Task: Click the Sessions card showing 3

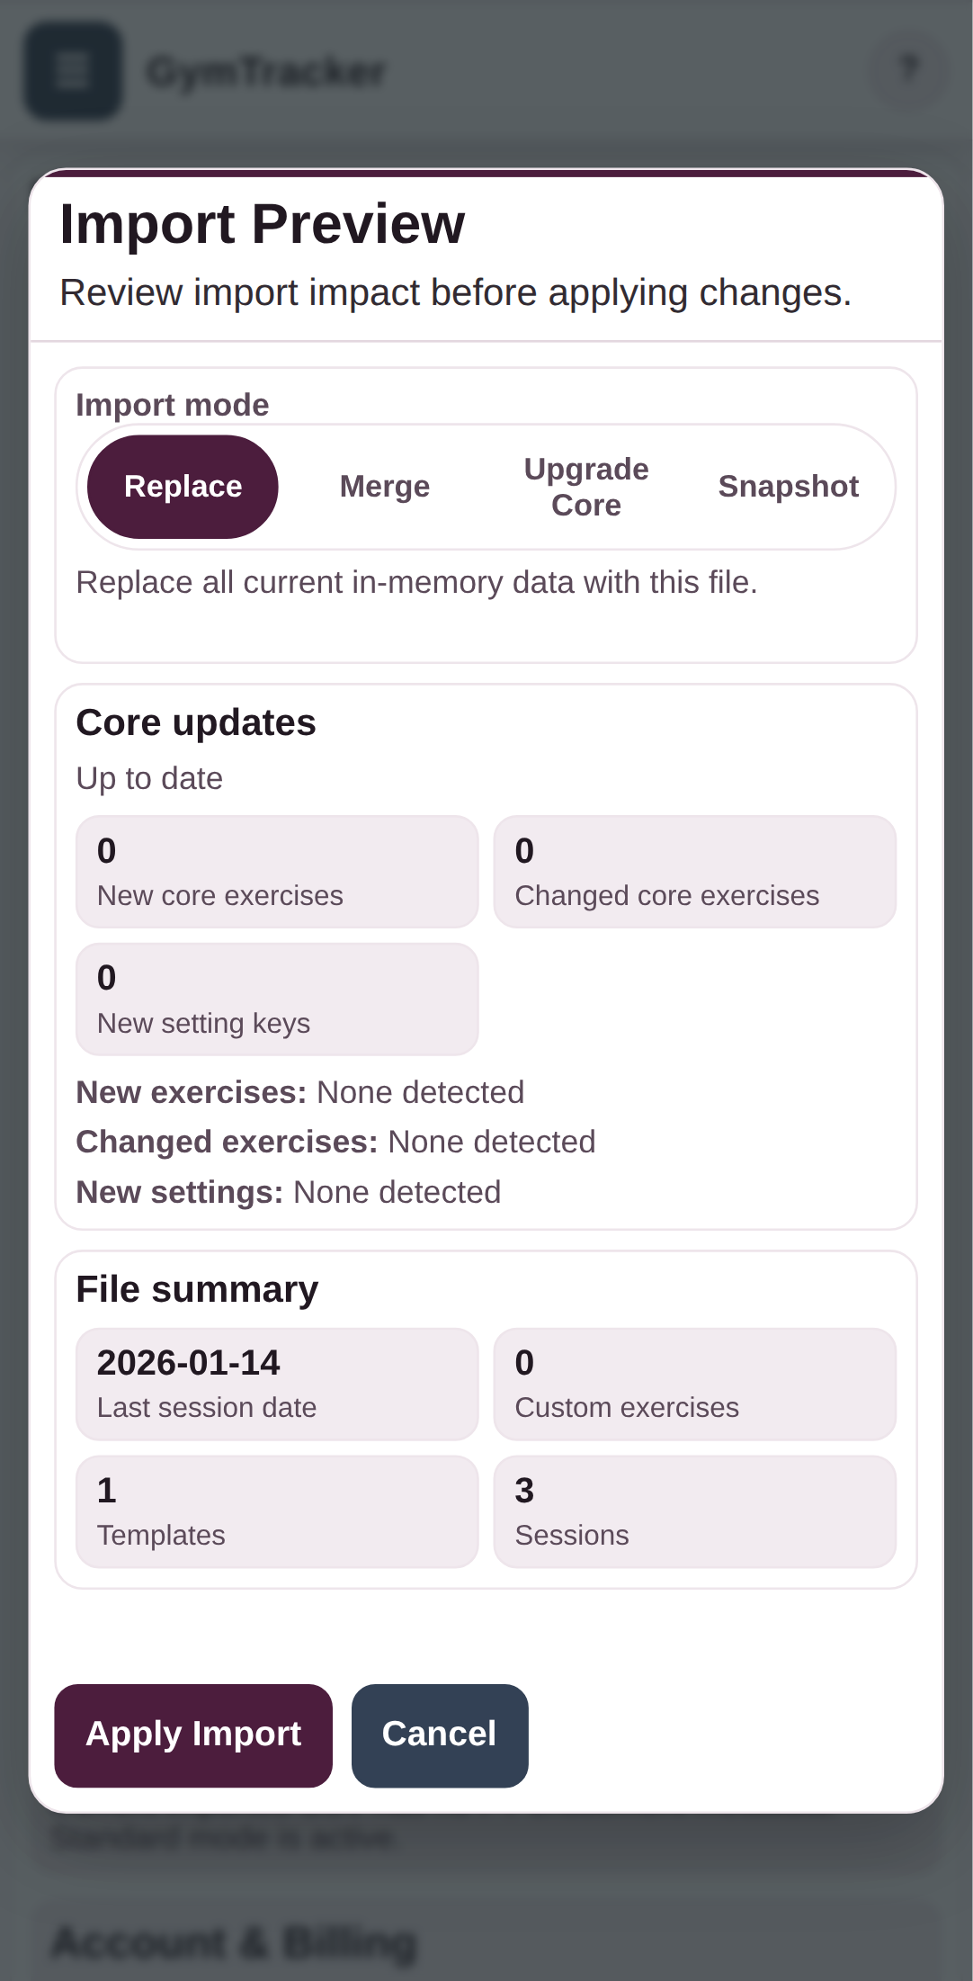Action: click(694, 1510)
